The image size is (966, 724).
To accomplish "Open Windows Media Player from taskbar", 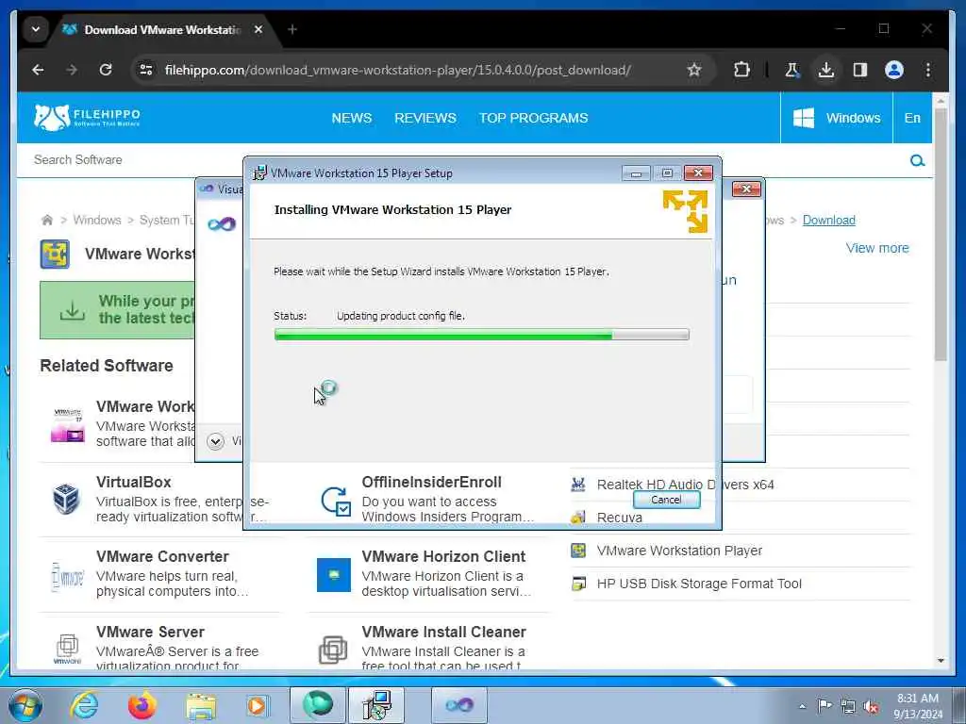I will (x=257, y=705).
